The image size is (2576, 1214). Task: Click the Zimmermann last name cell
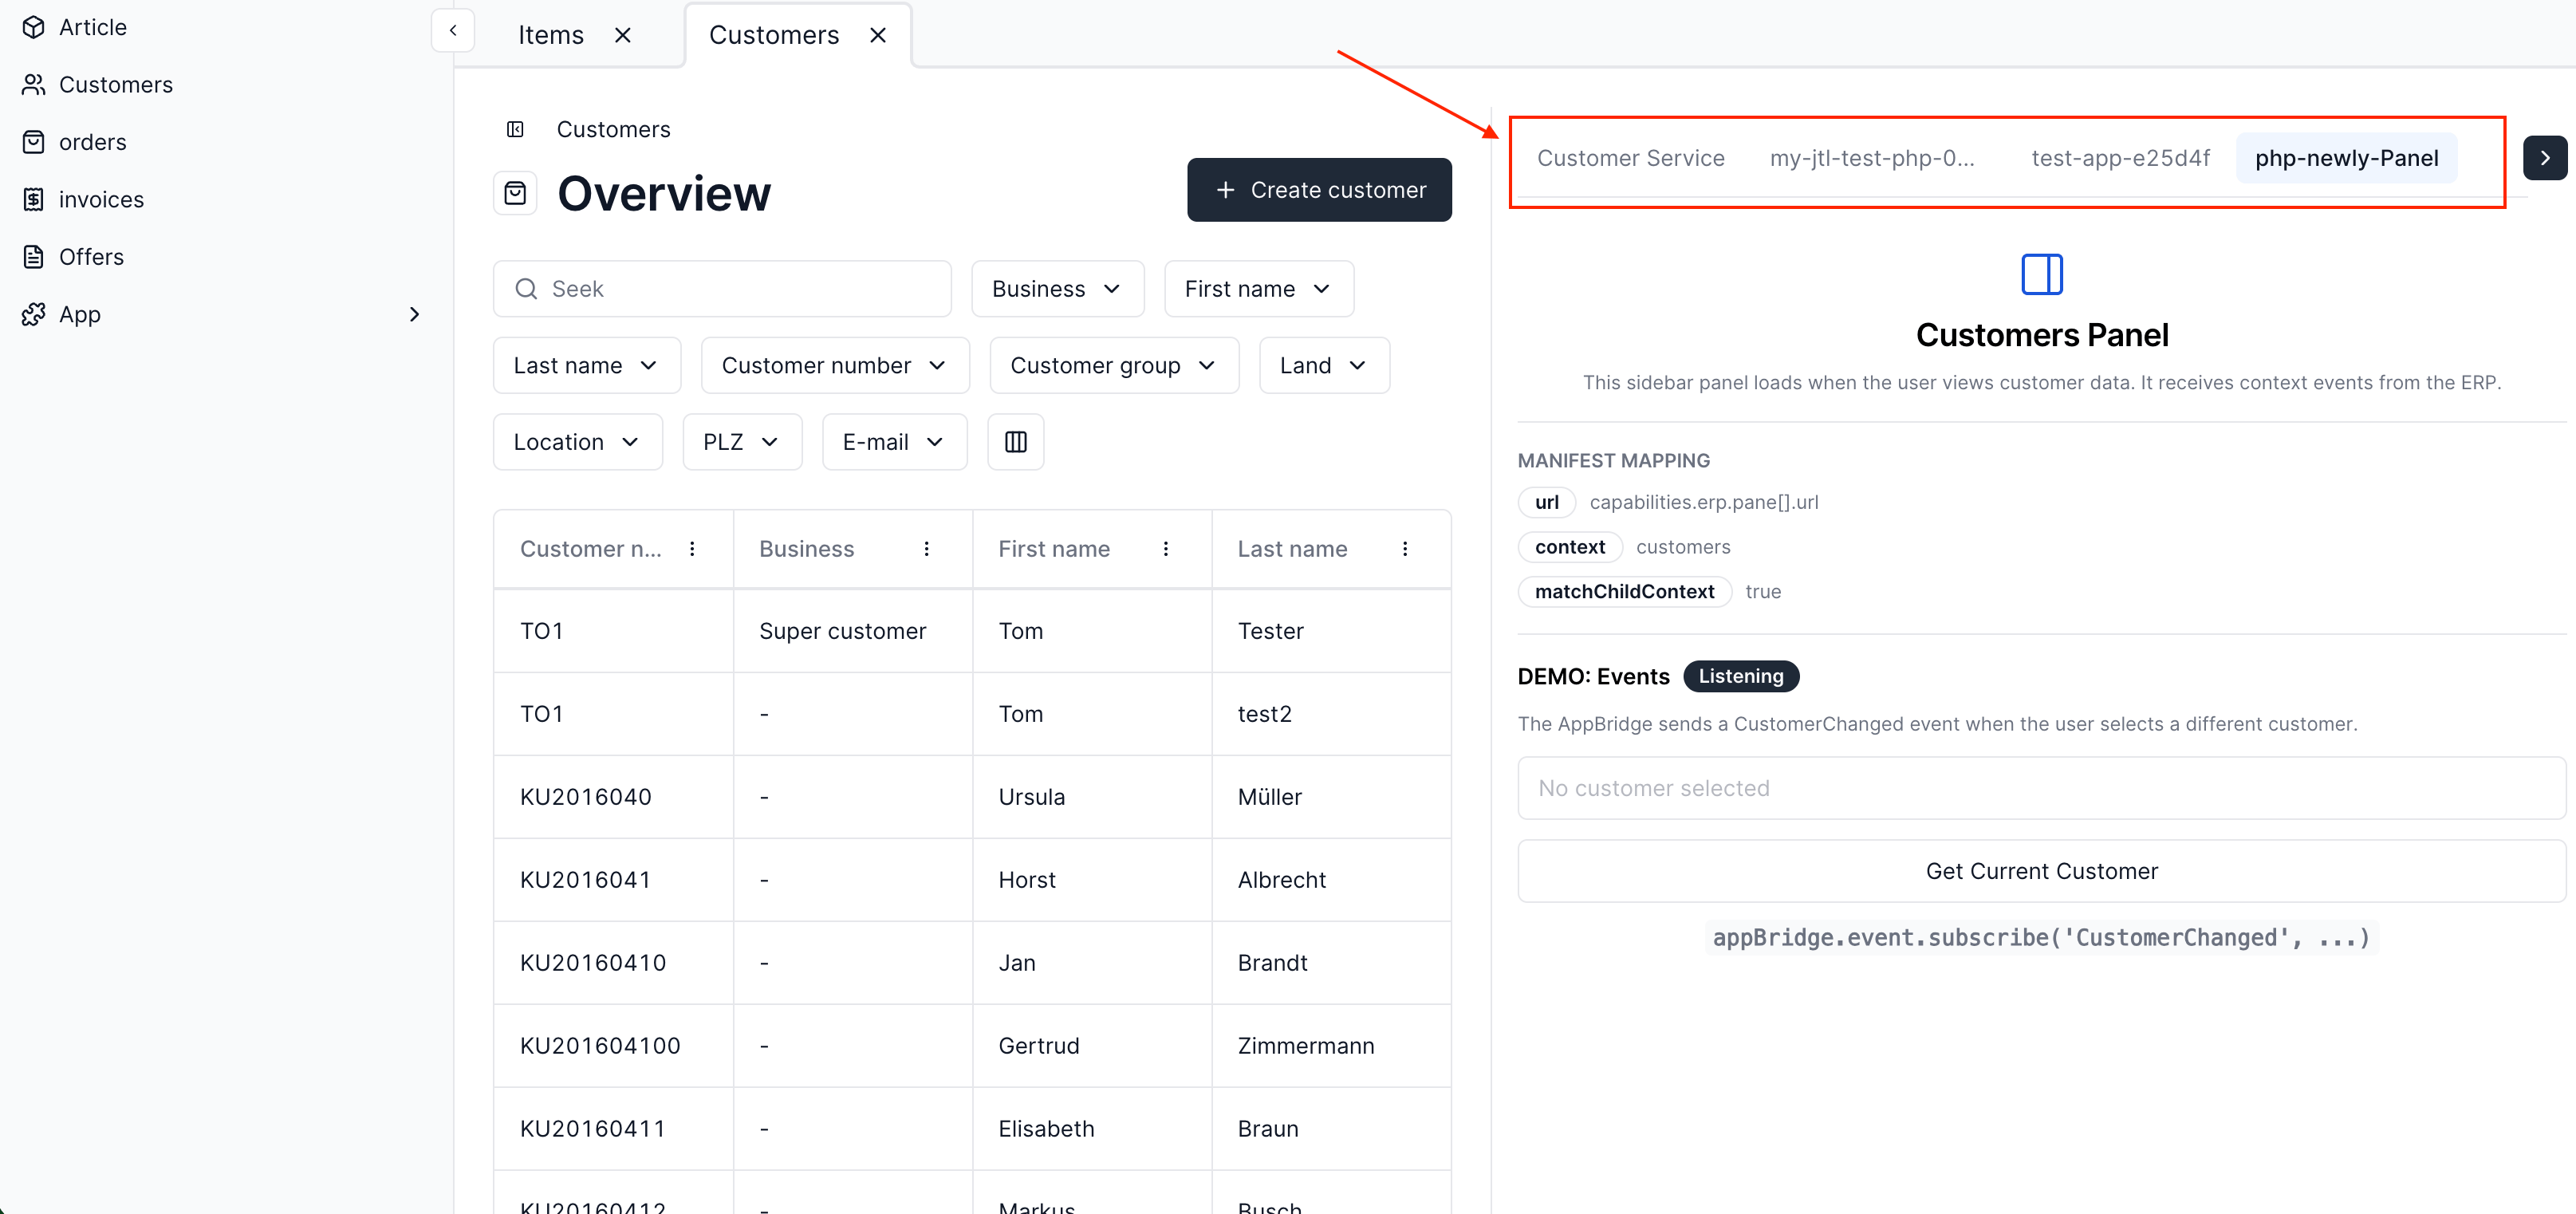click(x=1330, y=1046)
